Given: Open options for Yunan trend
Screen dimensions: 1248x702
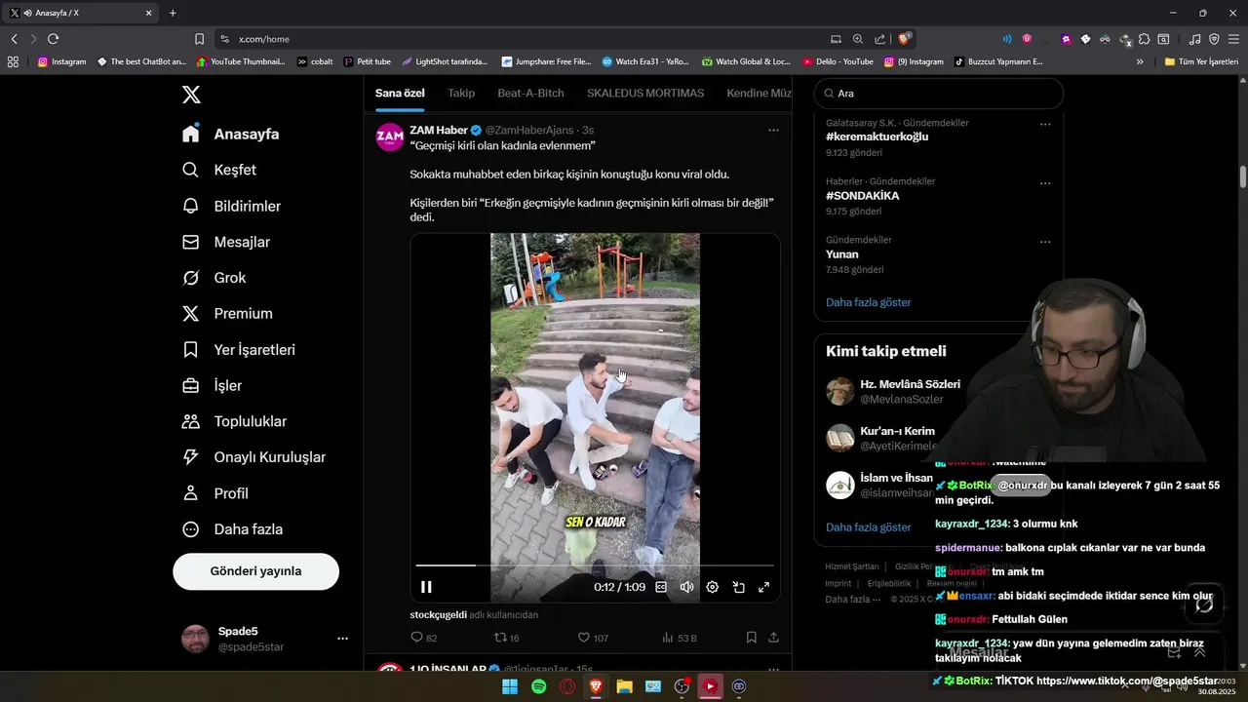Looking at the screenshot, I should pos(1045,242).
